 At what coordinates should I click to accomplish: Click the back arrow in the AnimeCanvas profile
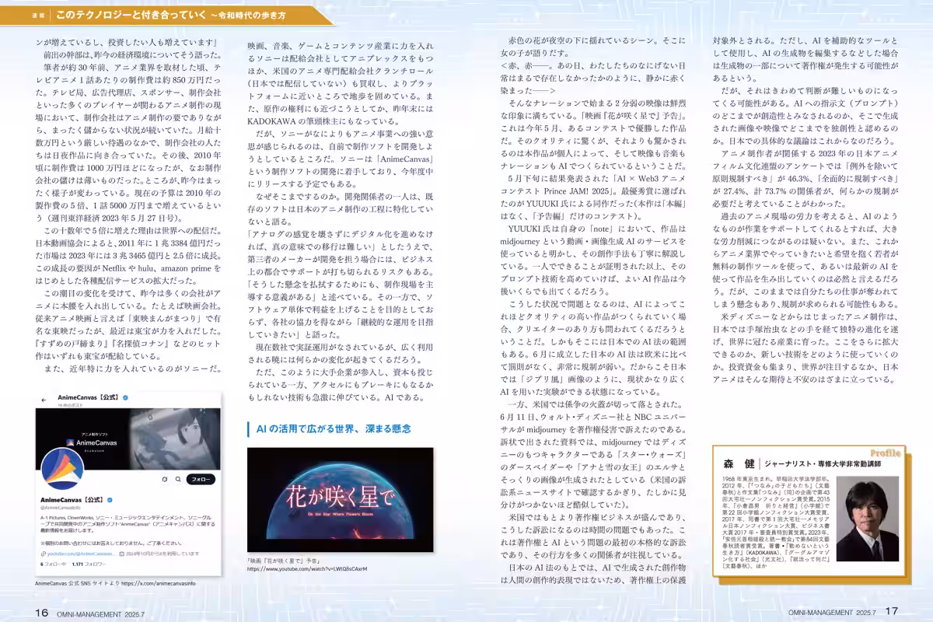point(44,400)
